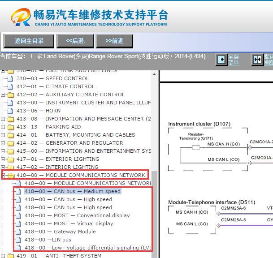Click the 413-13 PARKING AID folder icon
This screenshot has height=258, width=273.
(11, 127)
